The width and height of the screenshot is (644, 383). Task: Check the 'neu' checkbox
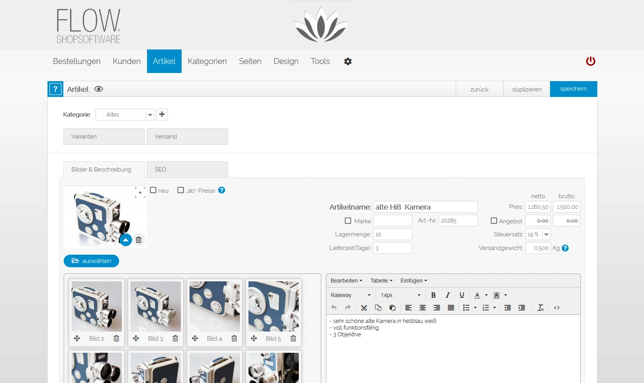(153, 190)
